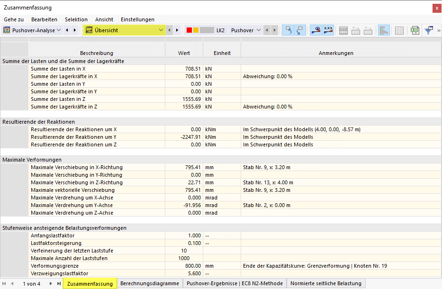Click the sync selection arrow-up icon
The width and height of the screenshot is (442, 289).
click(288, 30)
